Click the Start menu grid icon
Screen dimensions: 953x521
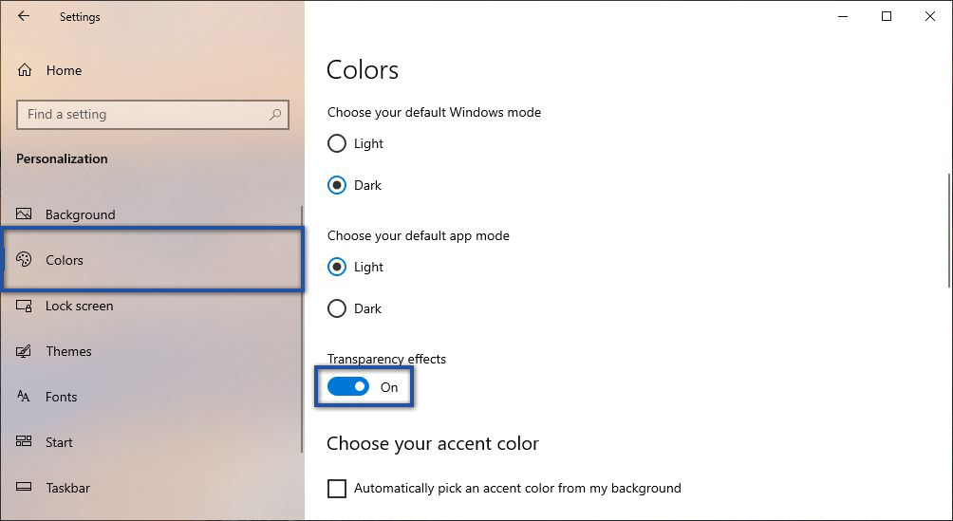pos(25,442)
